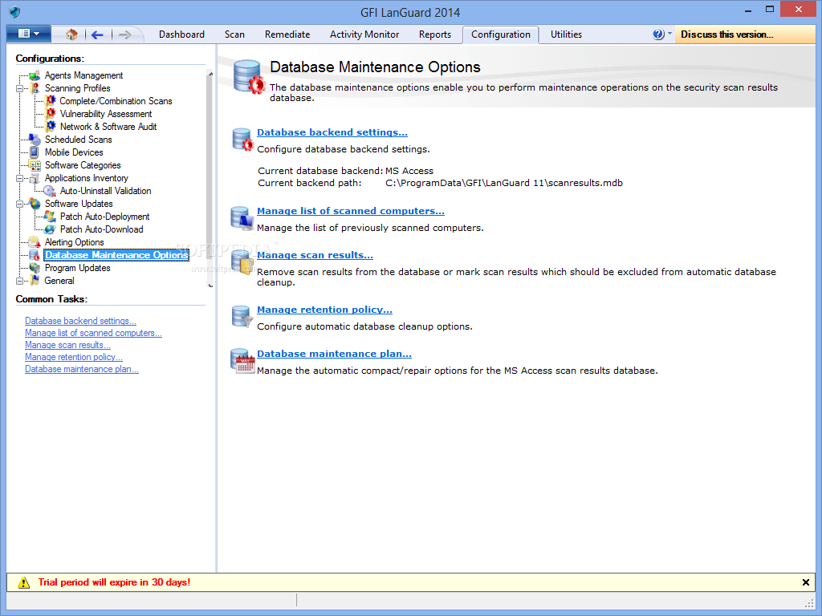The width and height of the screenshot is (822, 616).
Task: Click the Program Updates icon
Action: 35,268
